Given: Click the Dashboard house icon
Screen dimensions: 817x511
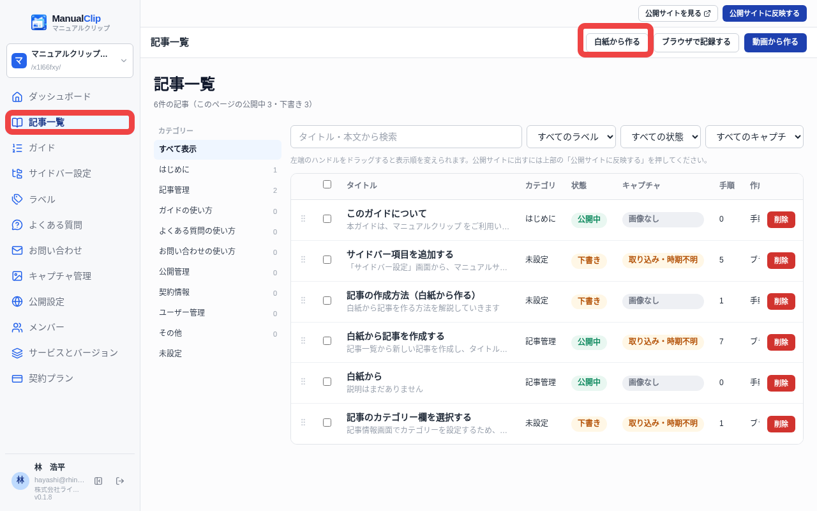Looking at the screenshot, I should [x=17, y=97].
